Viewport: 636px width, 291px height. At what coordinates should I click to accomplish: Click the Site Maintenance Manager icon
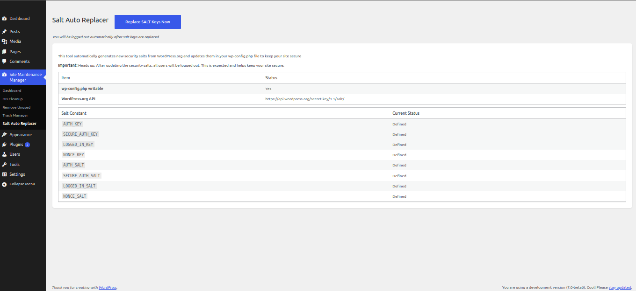[4, 75]
